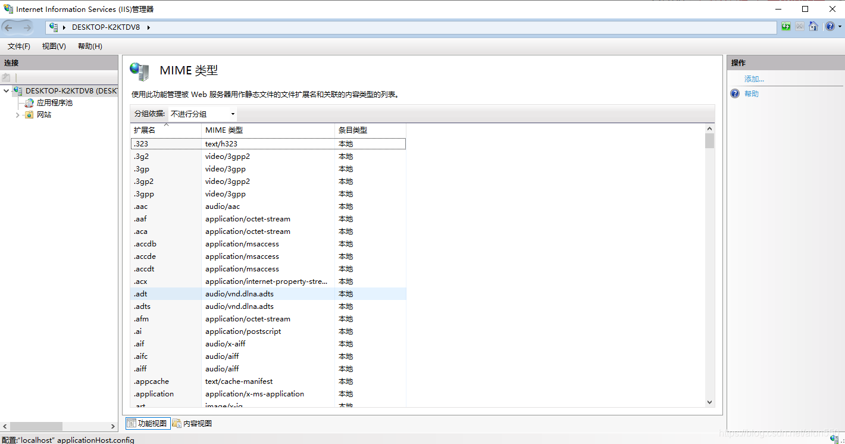Click the list scrollbar down arrow
This screenshot has width=845, height=444.
point(709,402)
